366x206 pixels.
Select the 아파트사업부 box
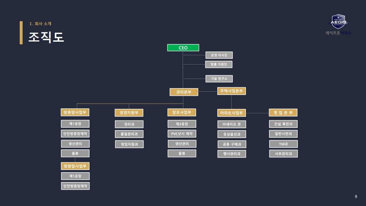[x=232, y=113]
